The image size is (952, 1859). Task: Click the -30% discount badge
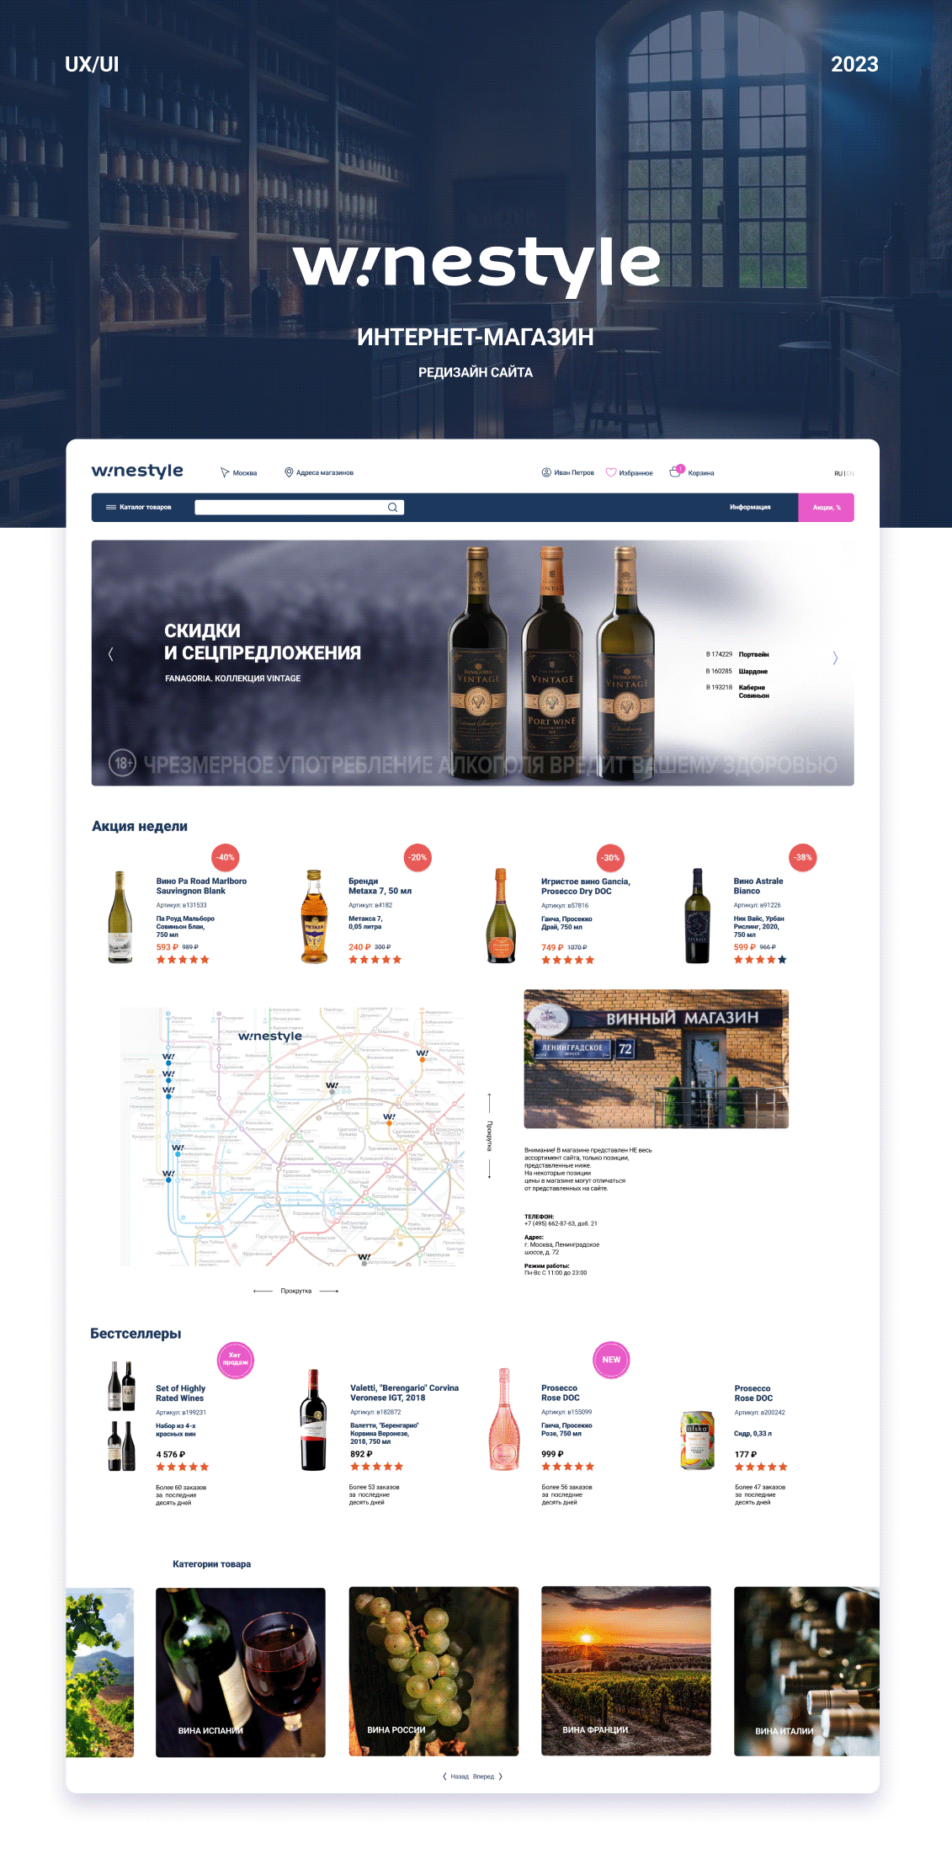point(609,858)
